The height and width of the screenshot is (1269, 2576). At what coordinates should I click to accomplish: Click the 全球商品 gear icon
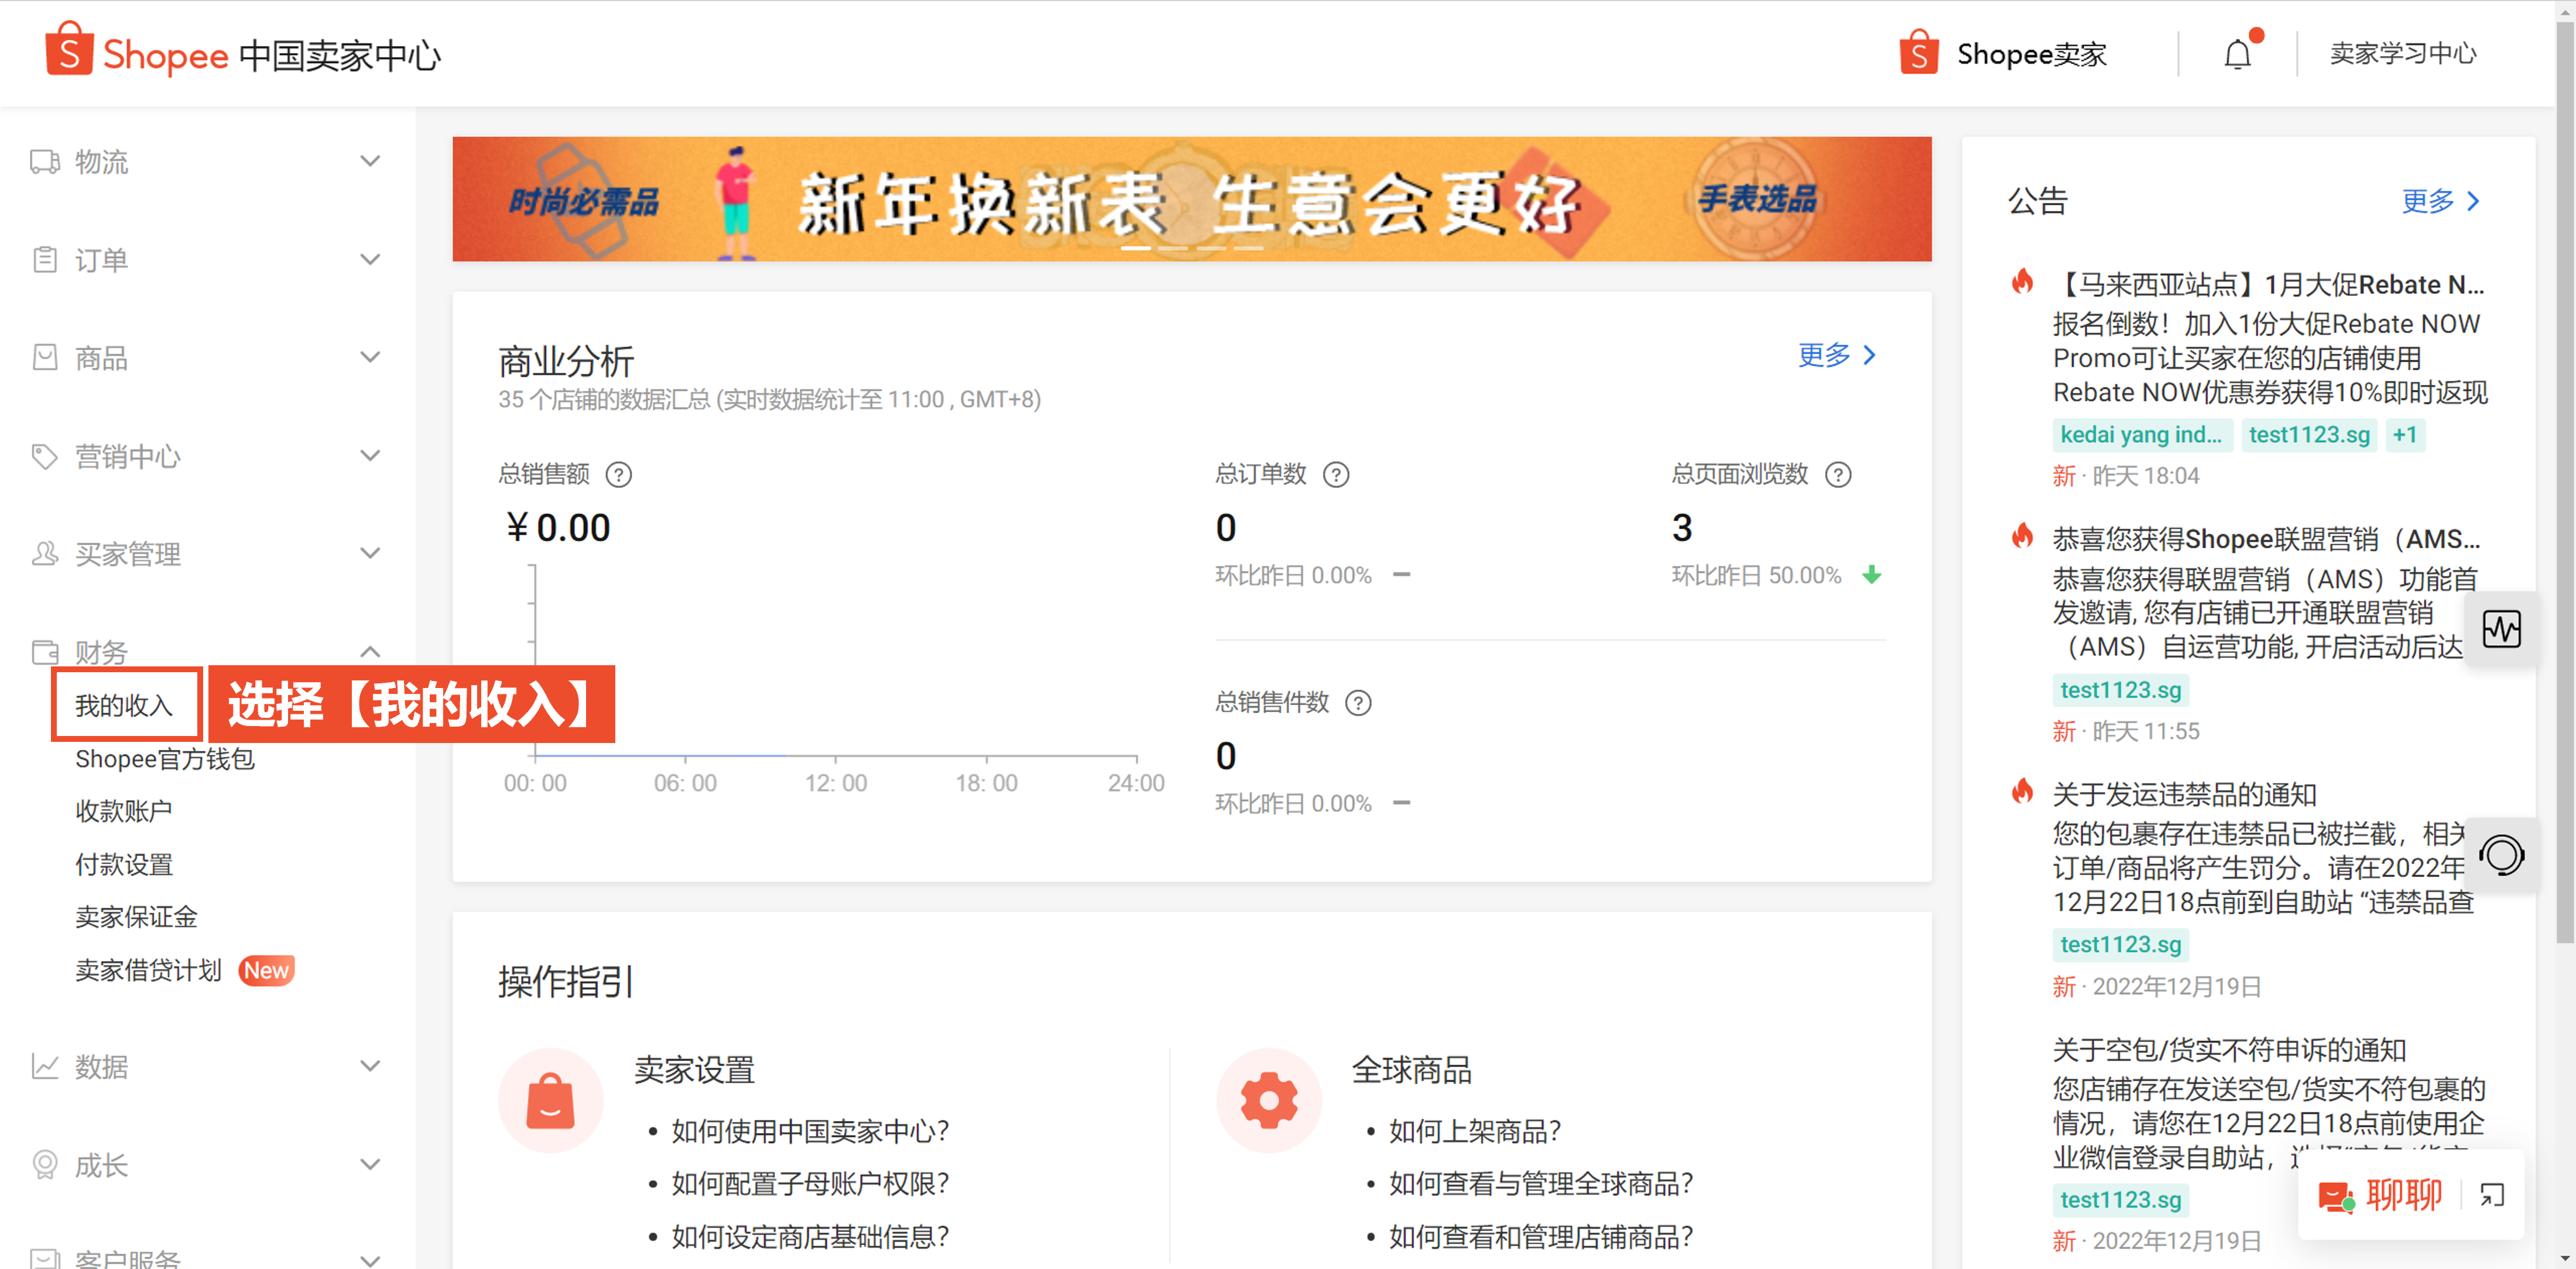pyautogui.click(x=1269, y=1100)
